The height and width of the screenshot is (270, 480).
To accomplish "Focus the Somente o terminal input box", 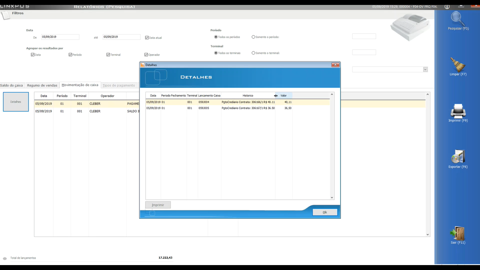I will 364,52.
